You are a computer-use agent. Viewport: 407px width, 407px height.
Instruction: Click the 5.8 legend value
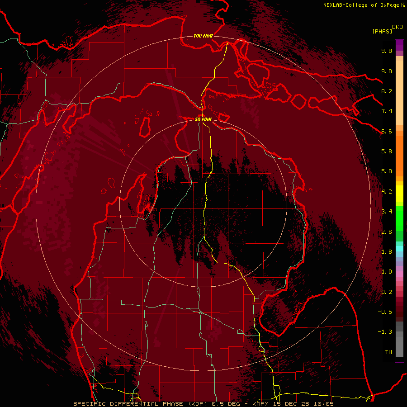click(387, 151)
